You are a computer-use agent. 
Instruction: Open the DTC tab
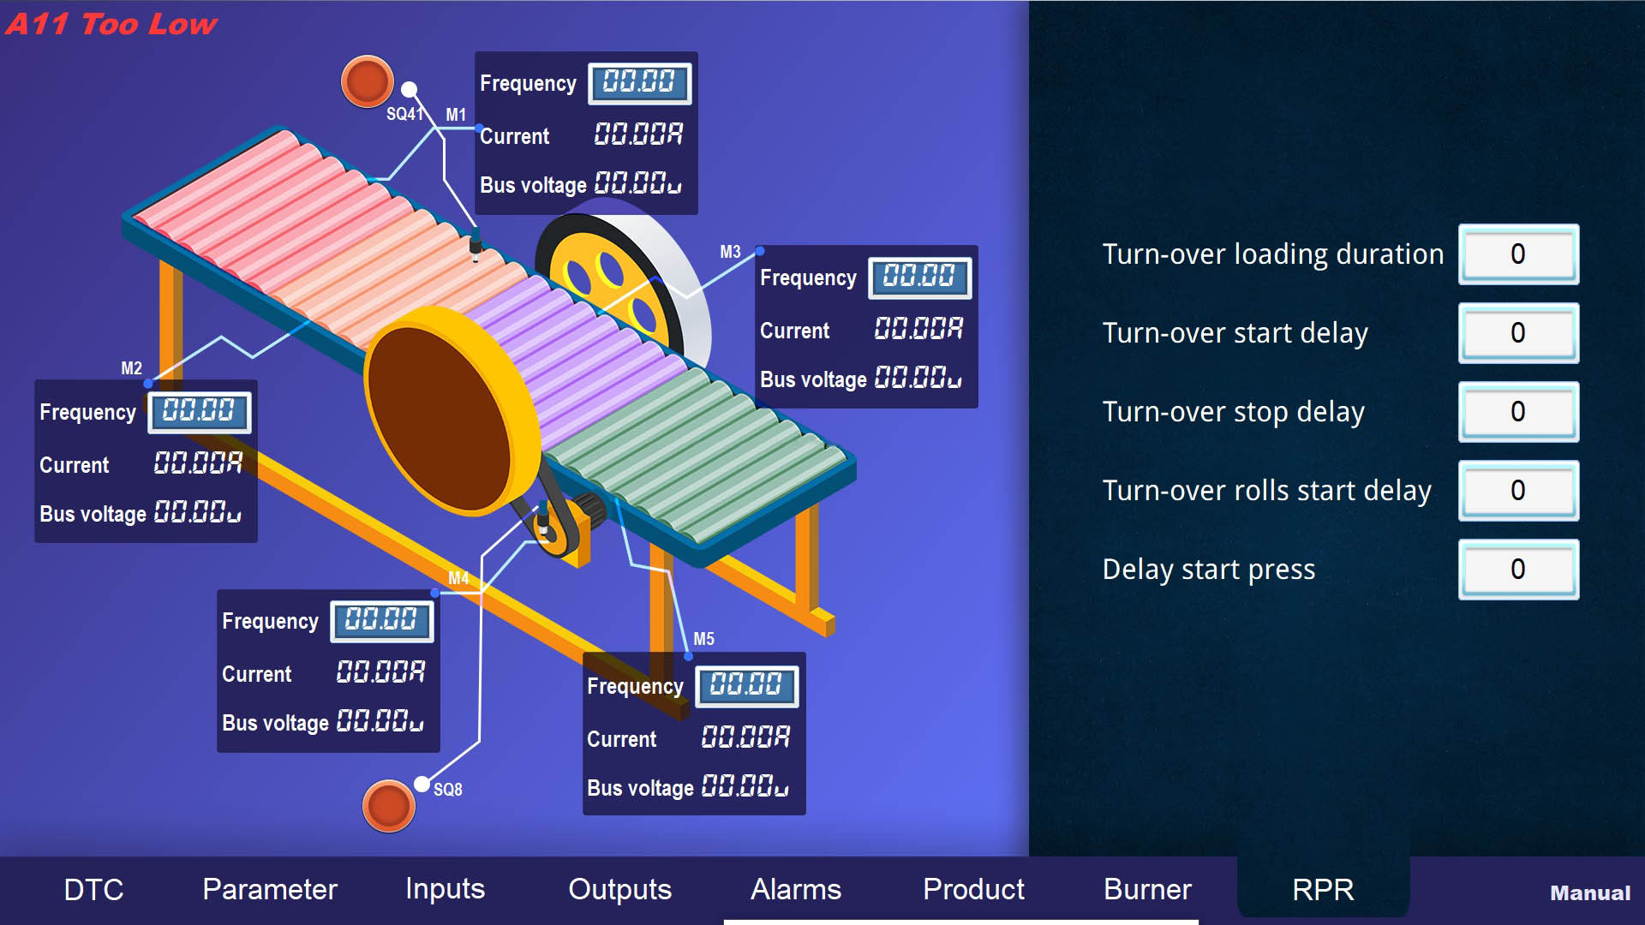93,889
